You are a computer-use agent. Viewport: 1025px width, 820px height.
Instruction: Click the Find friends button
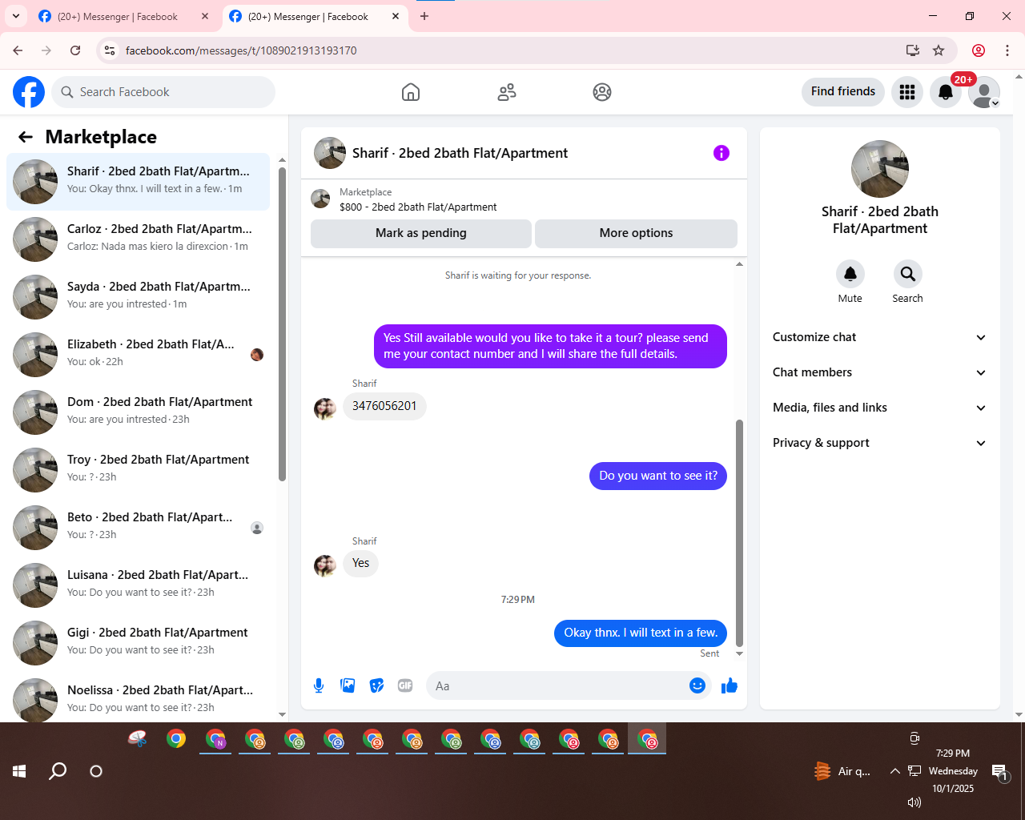(x=843, y=91)
